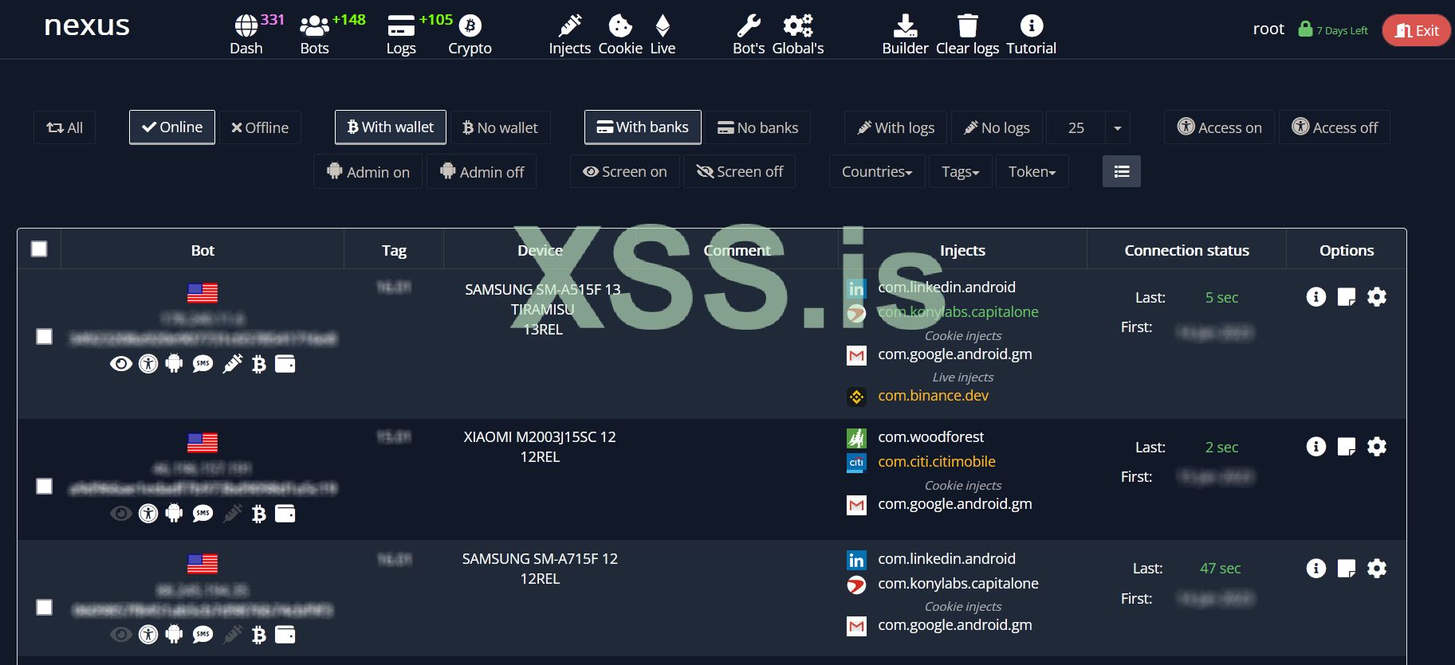Image resolution: width=1455 pixels, height=665 pixels.
Task: Toggle the No banks filter
Action: click(758, 127)
